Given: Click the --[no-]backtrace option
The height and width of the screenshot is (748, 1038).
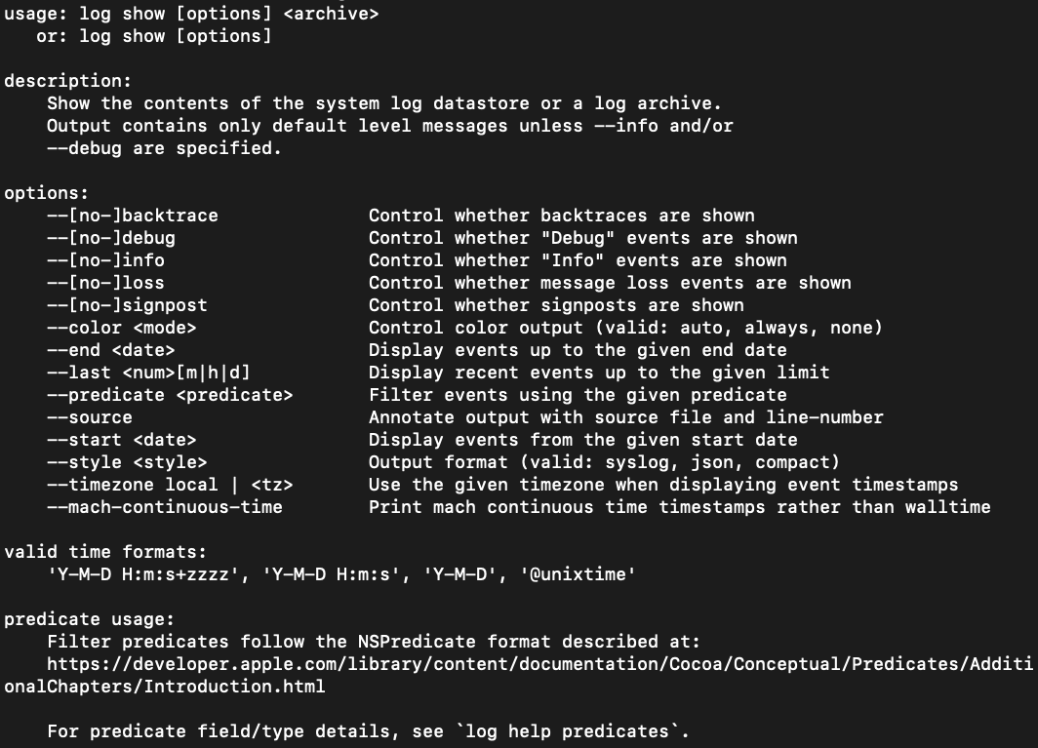Looking at the screenshot, I should click(133, 216).
